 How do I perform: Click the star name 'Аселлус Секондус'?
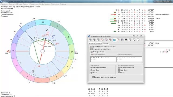pos(162,14)
